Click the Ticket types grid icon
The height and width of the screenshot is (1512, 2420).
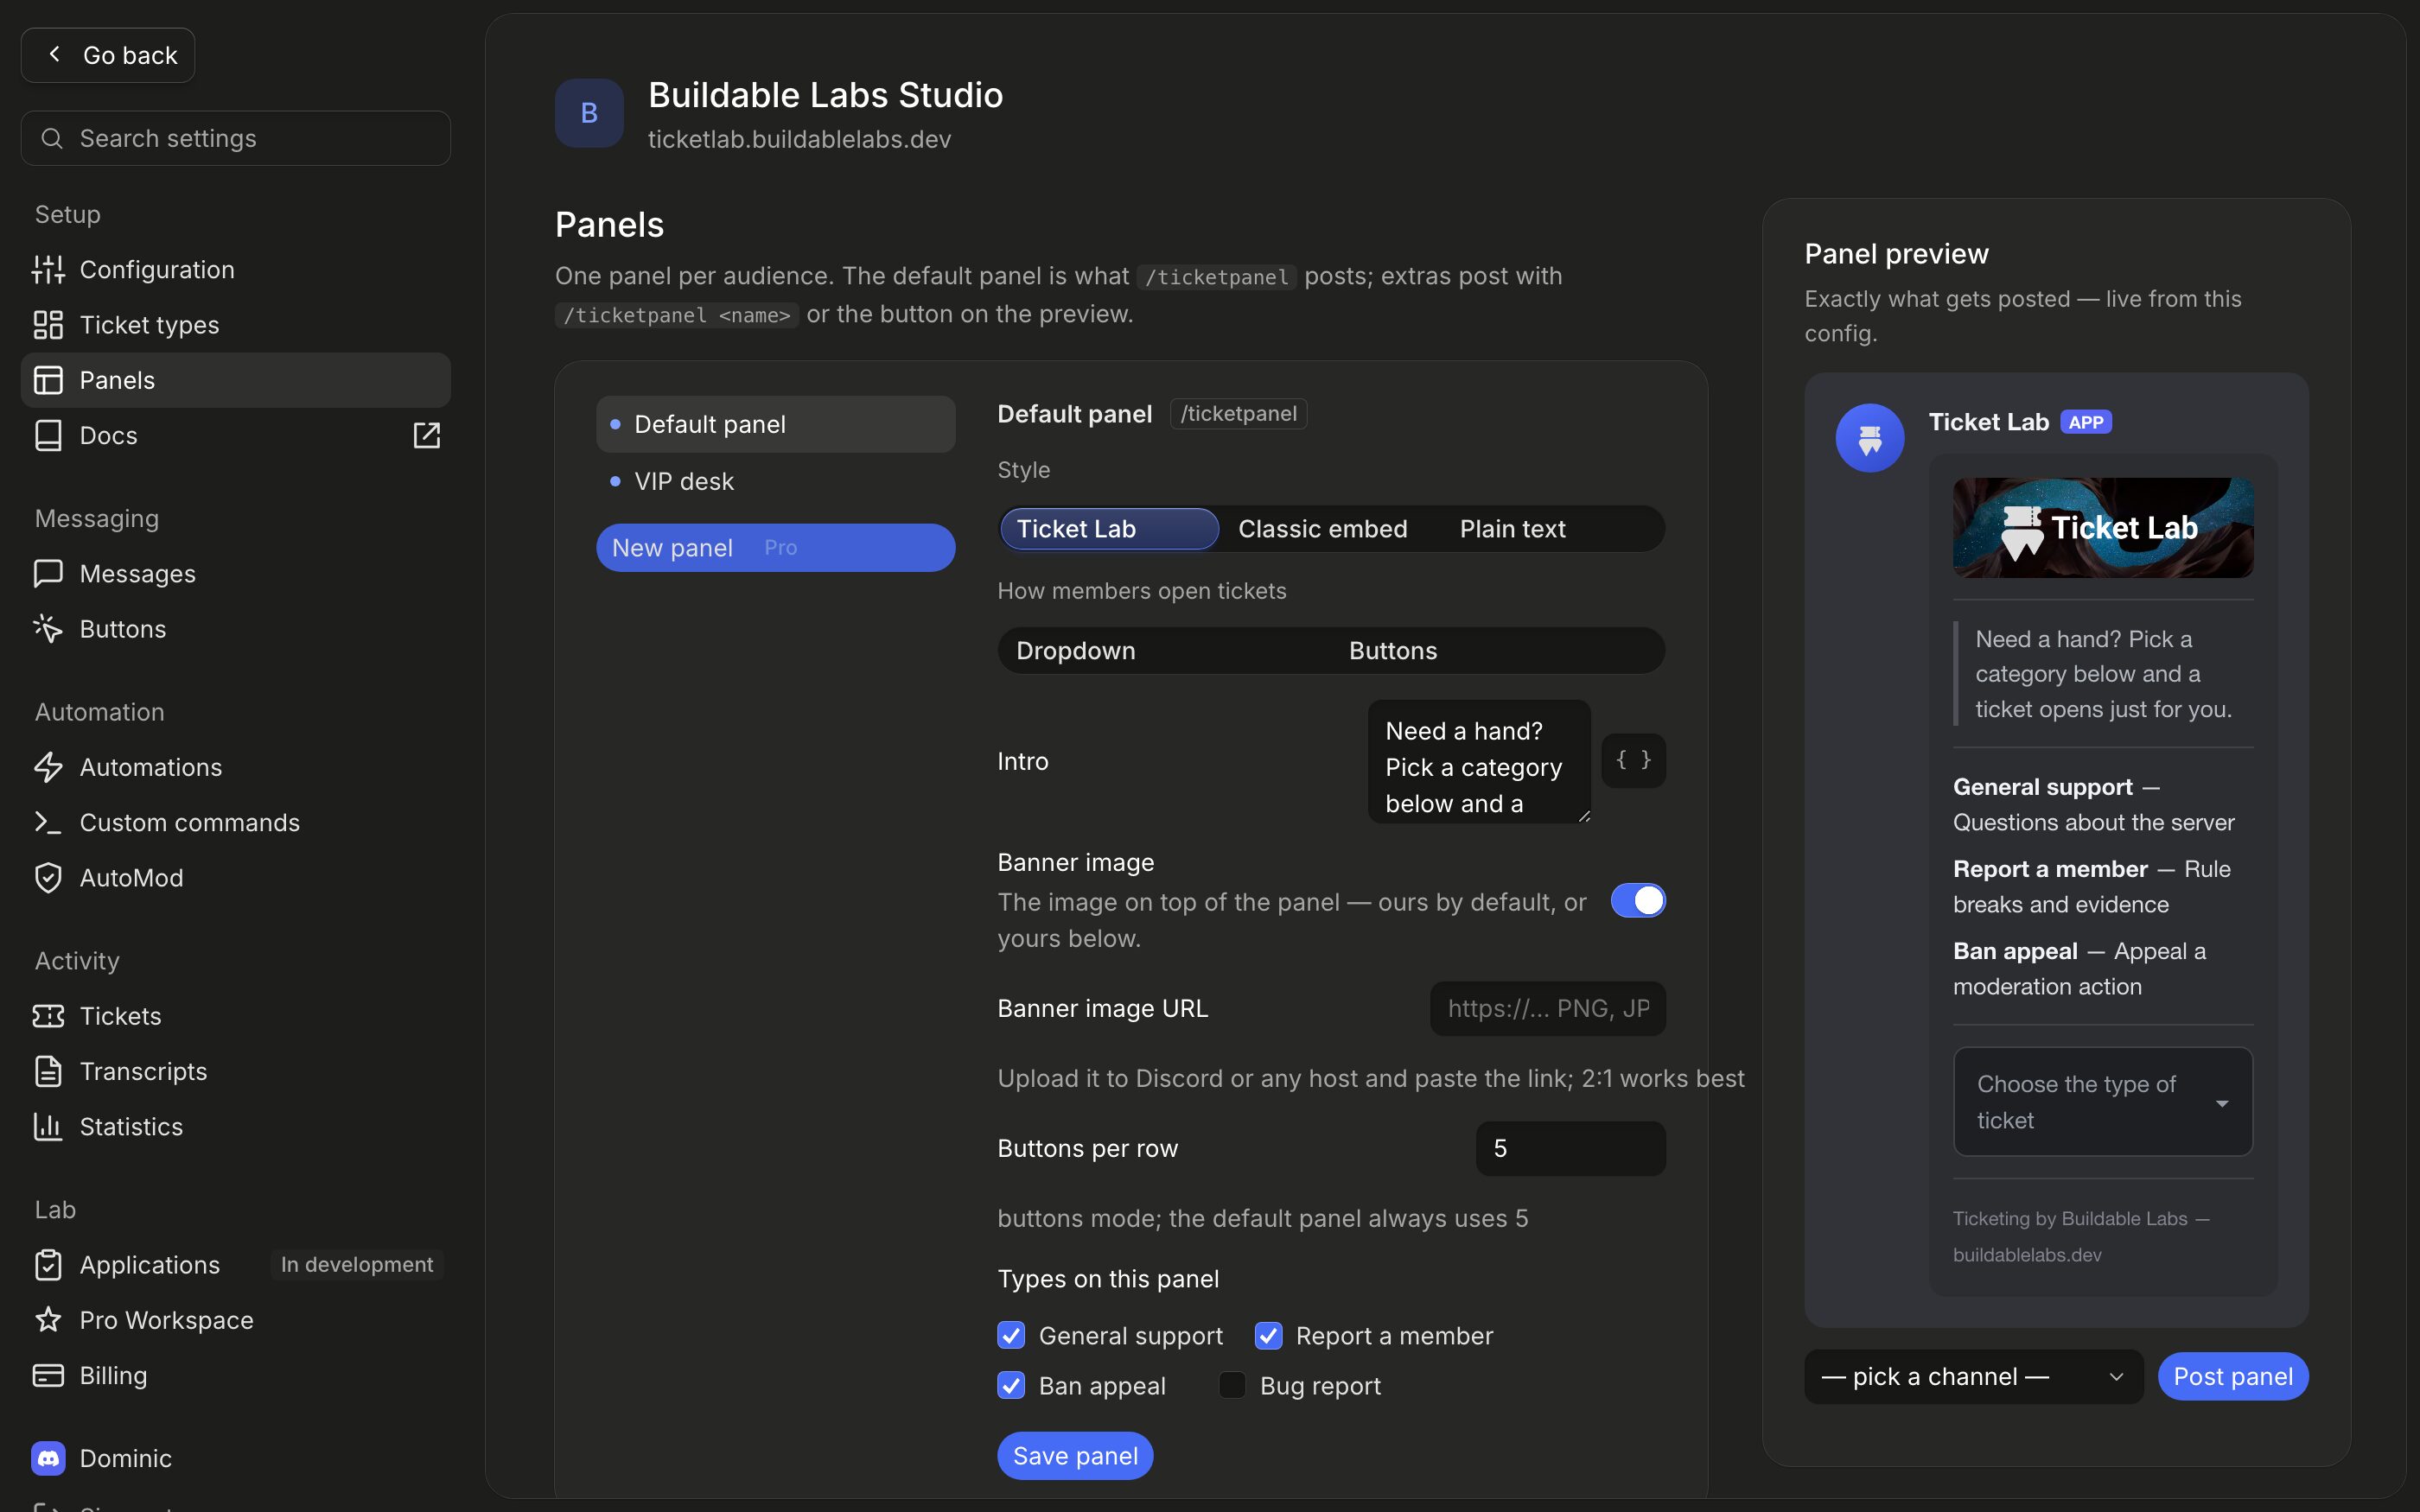[48, 325]
